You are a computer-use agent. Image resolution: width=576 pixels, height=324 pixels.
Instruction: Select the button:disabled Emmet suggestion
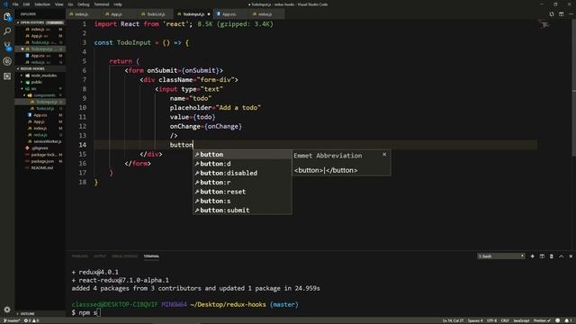[x=242, y=173]
